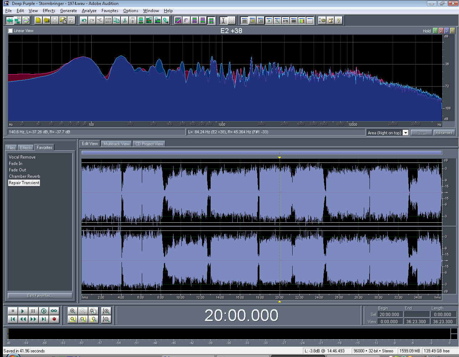Switch to the Effects panel tab
The height and width of the screenshot is (357, 459).
click(26, 148)
